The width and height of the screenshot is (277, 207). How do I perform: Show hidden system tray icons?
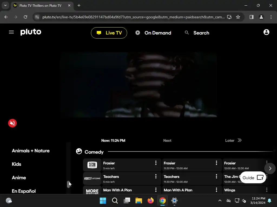pos(220,201)
